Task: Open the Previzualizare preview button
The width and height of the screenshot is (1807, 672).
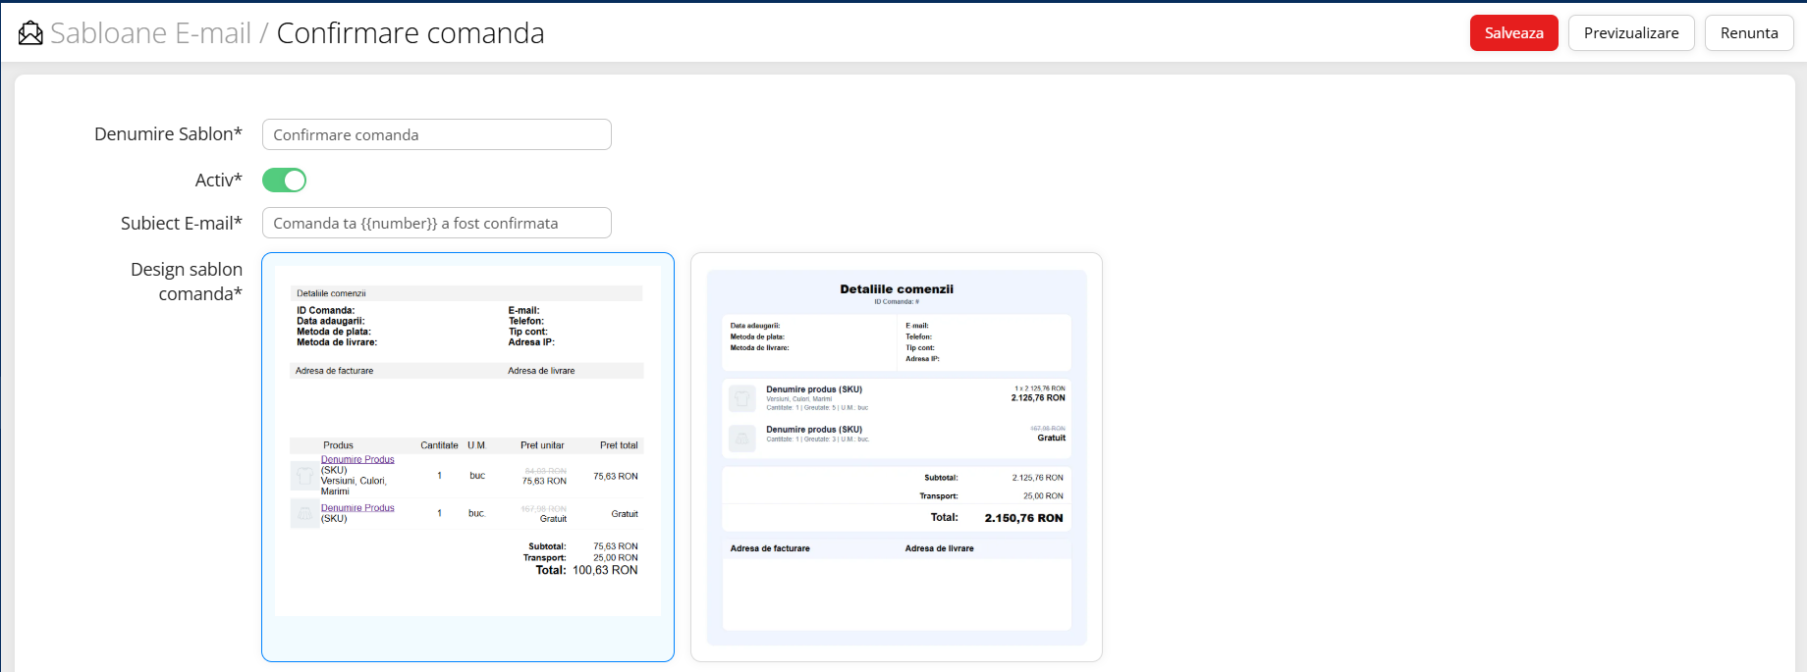Action: [x=1631, y=33]
